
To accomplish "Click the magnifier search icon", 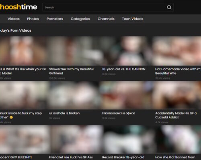I will point(169,7).
